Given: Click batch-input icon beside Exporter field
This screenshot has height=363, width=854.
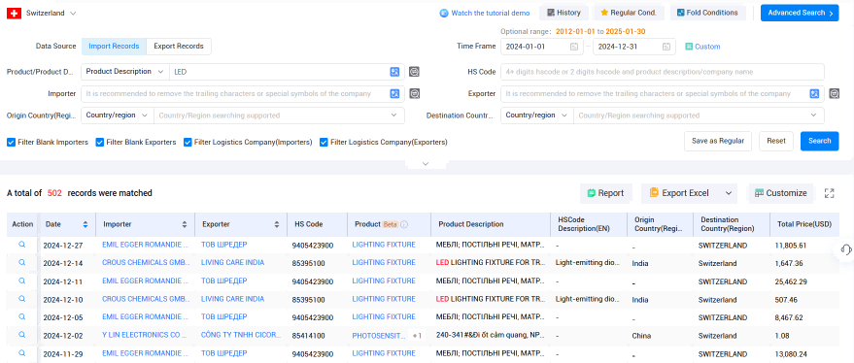Looking at the screenshot, I should [x=834, y=93].
